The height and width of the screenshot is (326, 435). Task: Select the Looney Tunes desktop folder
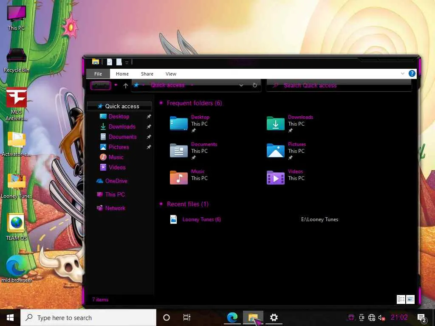click(x=17, y=186)
